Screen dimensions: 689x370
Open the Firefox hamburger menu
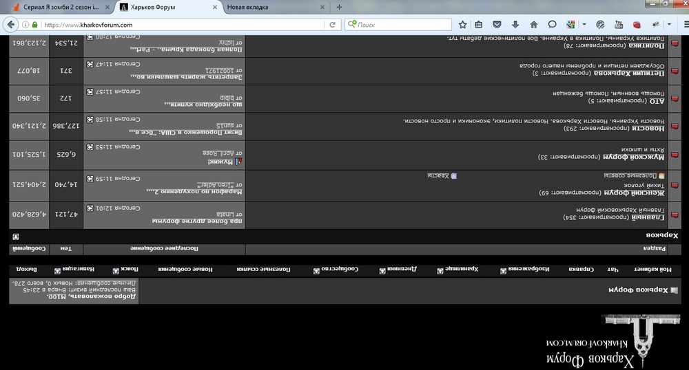[x=685, y=25]
